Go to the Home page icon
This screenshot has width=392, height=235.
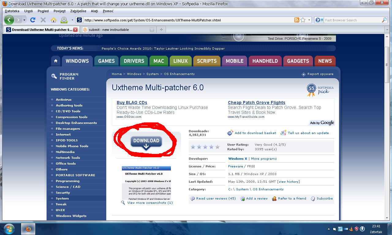(x=53, y=20)
